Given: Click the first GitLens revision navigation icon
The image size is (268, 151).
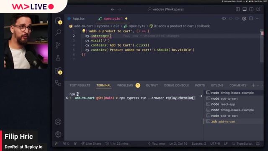Looking at the screenshot, I should click(224, 18).
